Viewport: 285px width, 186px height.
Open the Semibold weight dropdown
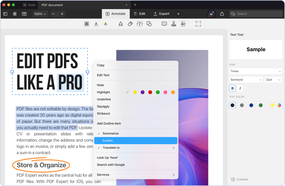(x=246, y=80)
